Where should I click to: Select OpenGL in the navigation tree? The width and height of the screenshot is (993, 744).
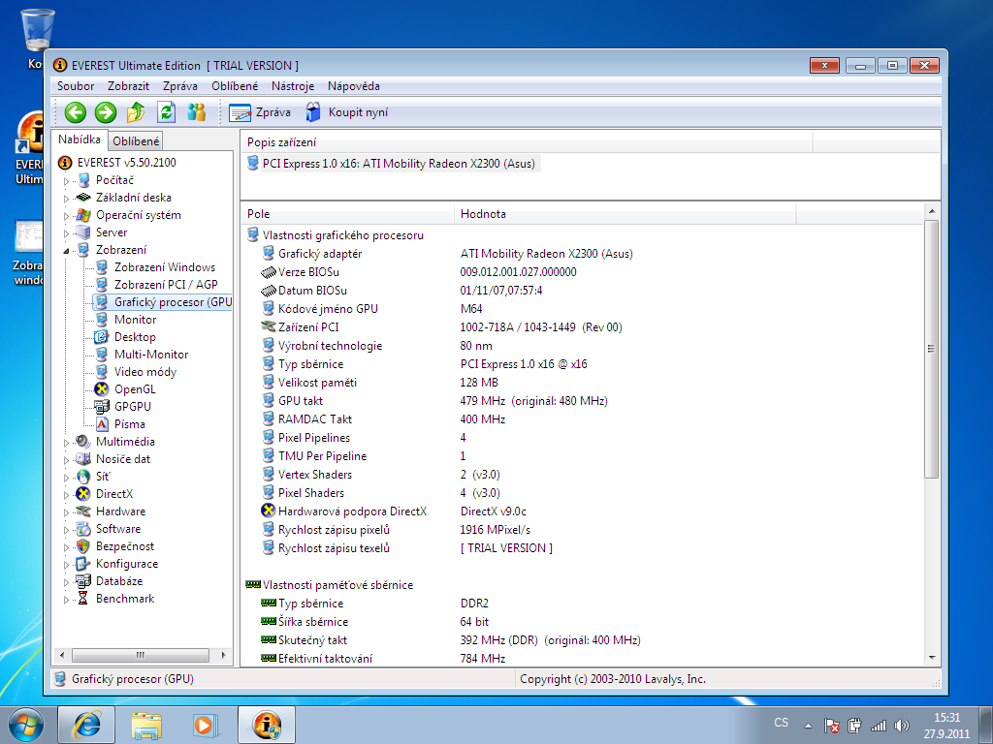click(134, 389)
